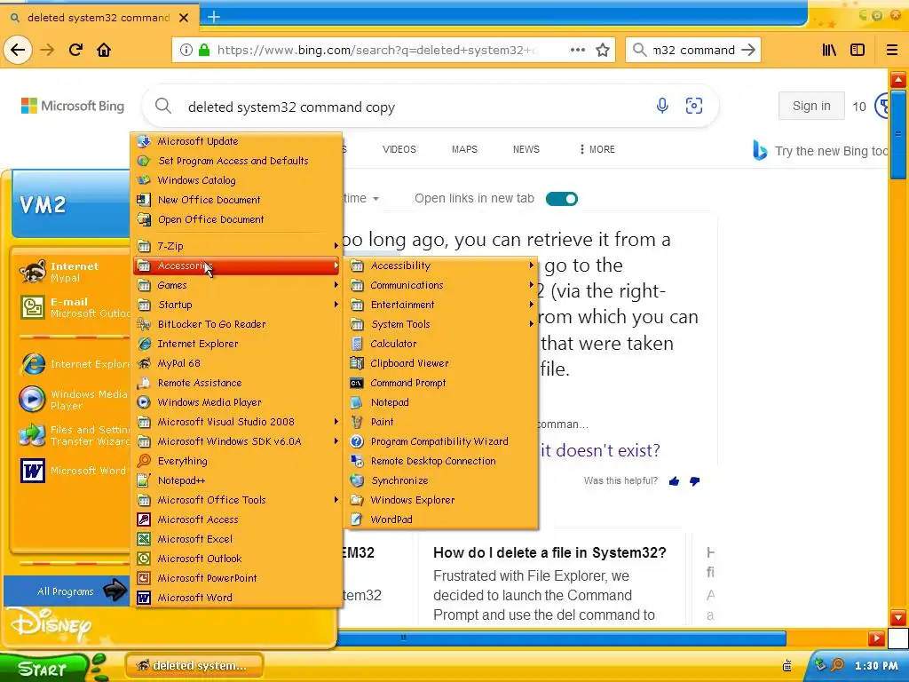Click Bing voice search microphone
Screen dimensions: 909x682
click(662, 106)
